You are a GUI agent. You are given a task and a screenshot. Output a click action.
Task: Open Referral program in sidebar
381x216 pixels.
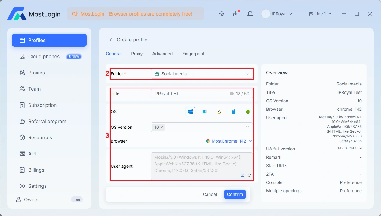[x=49, y=121]
